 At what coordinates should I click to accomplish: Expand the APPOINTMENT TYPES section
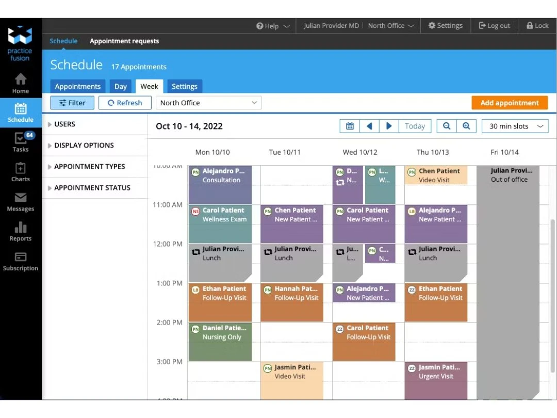94,167
